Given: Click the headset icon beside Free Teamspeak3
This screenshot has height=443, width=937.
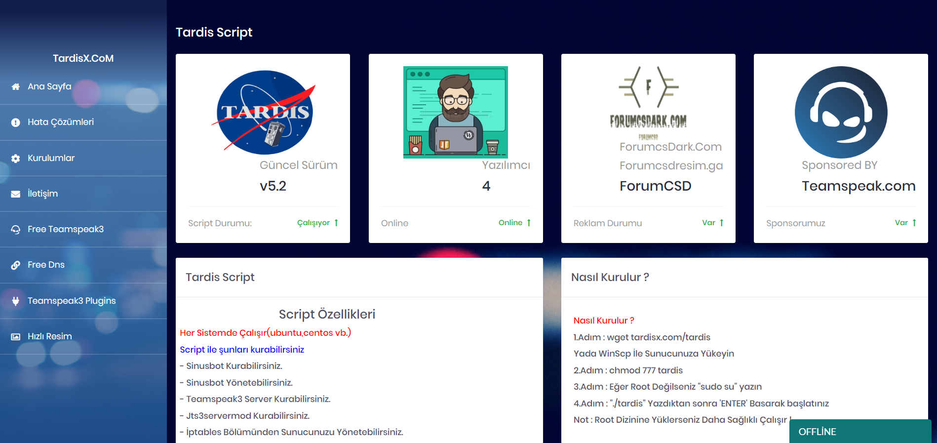Looking at the screenshot, I should tap(16, 230).
